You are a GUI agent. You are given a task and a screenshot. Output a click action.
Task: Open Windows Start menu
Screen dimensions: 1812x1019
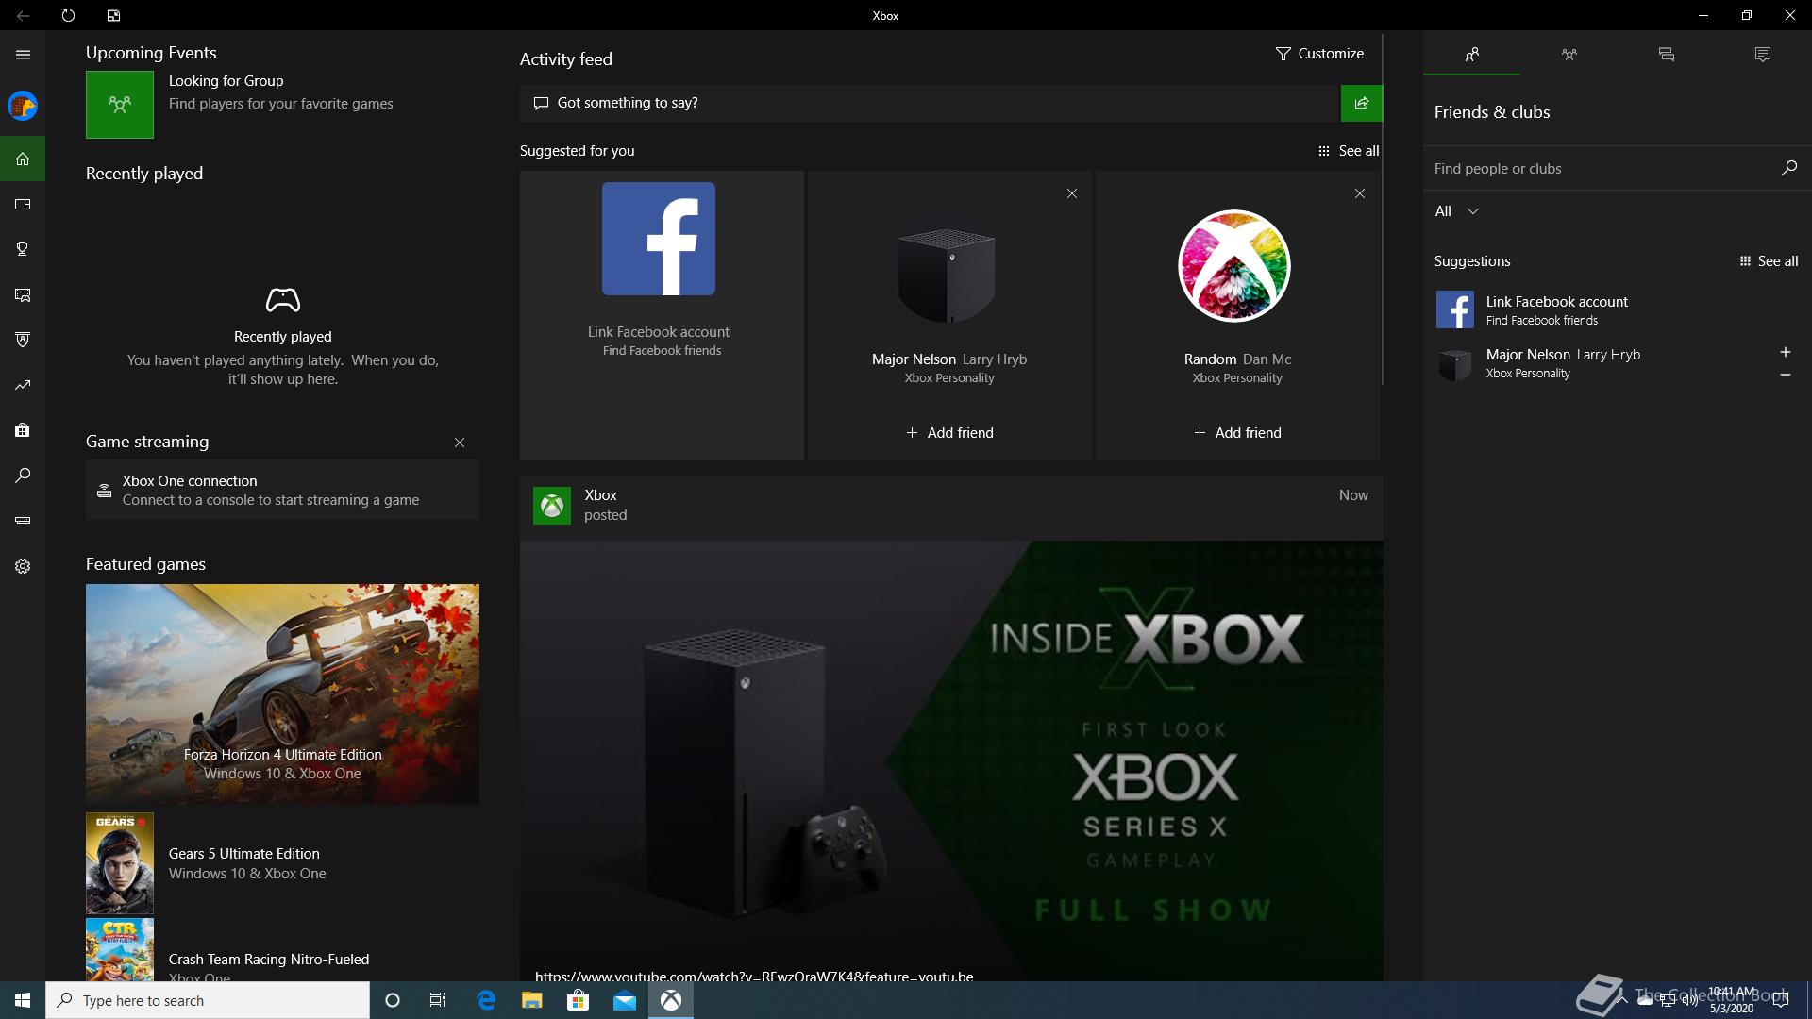tap(23, 1000)
